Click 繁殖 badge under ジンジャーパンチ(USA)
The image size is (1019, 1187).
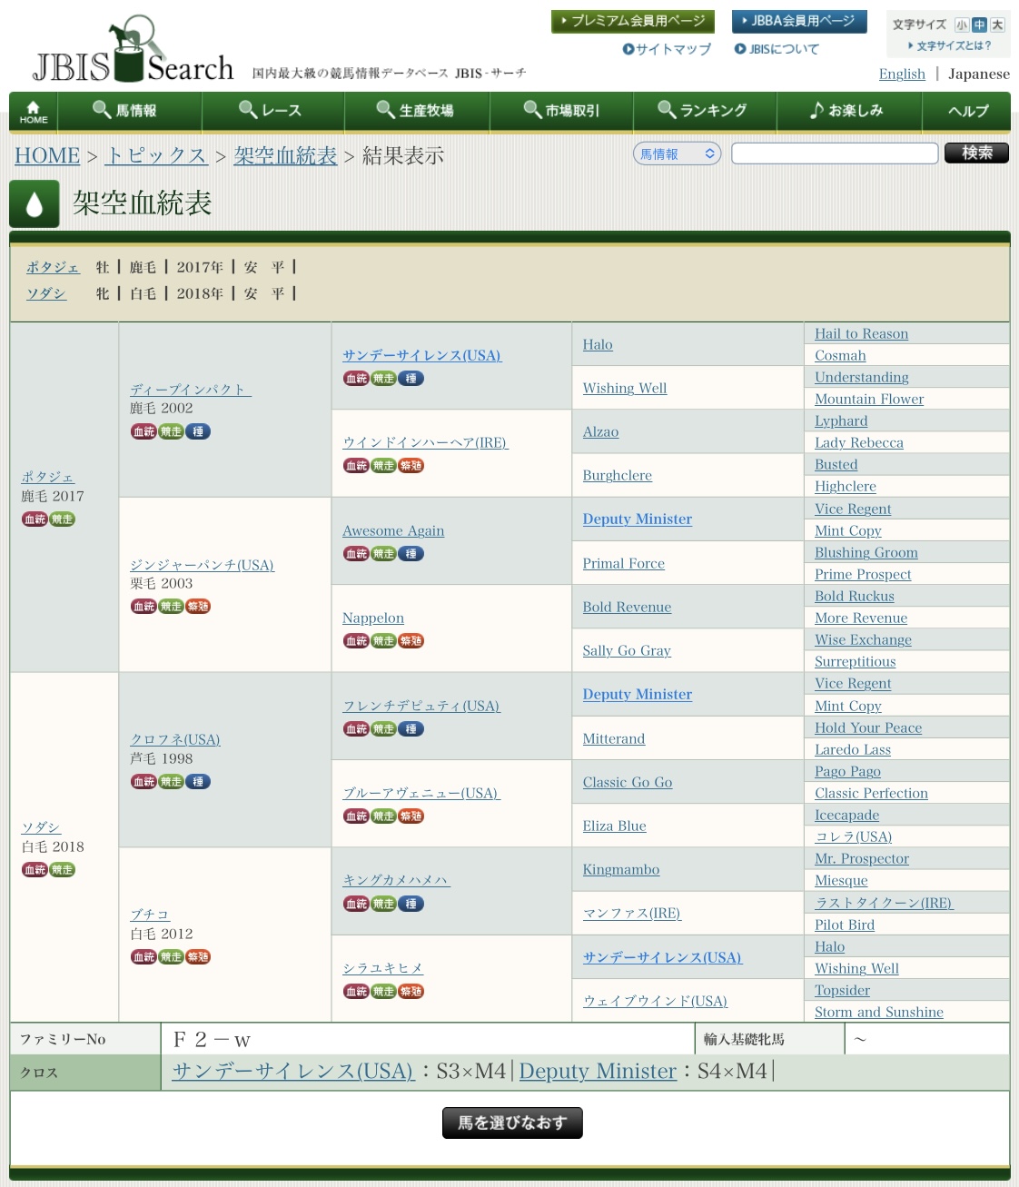(x=198, y=606)
